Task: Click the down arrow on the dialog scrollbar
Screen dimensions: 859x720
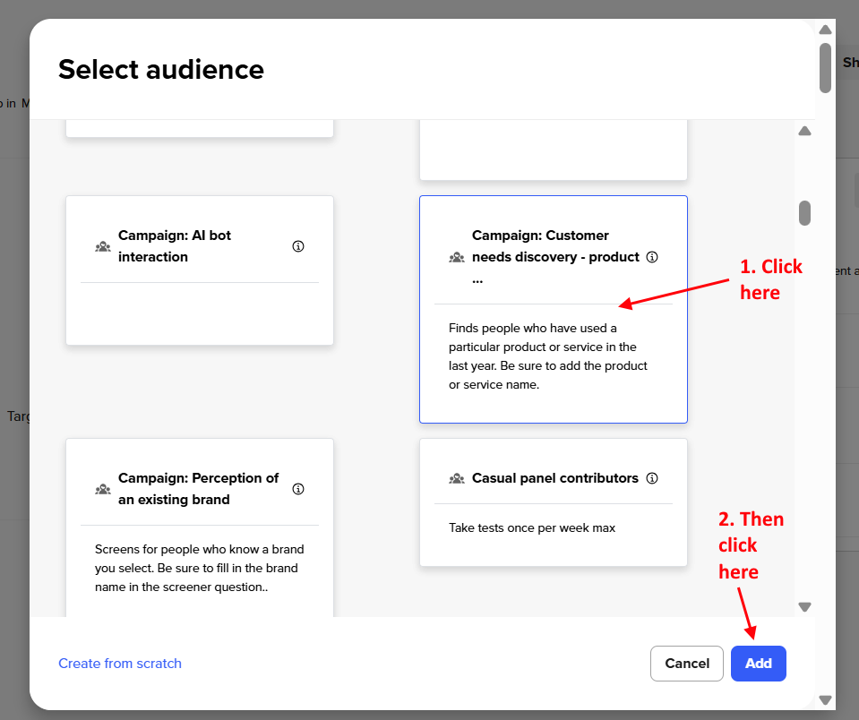Action: (x=825, y=699)
